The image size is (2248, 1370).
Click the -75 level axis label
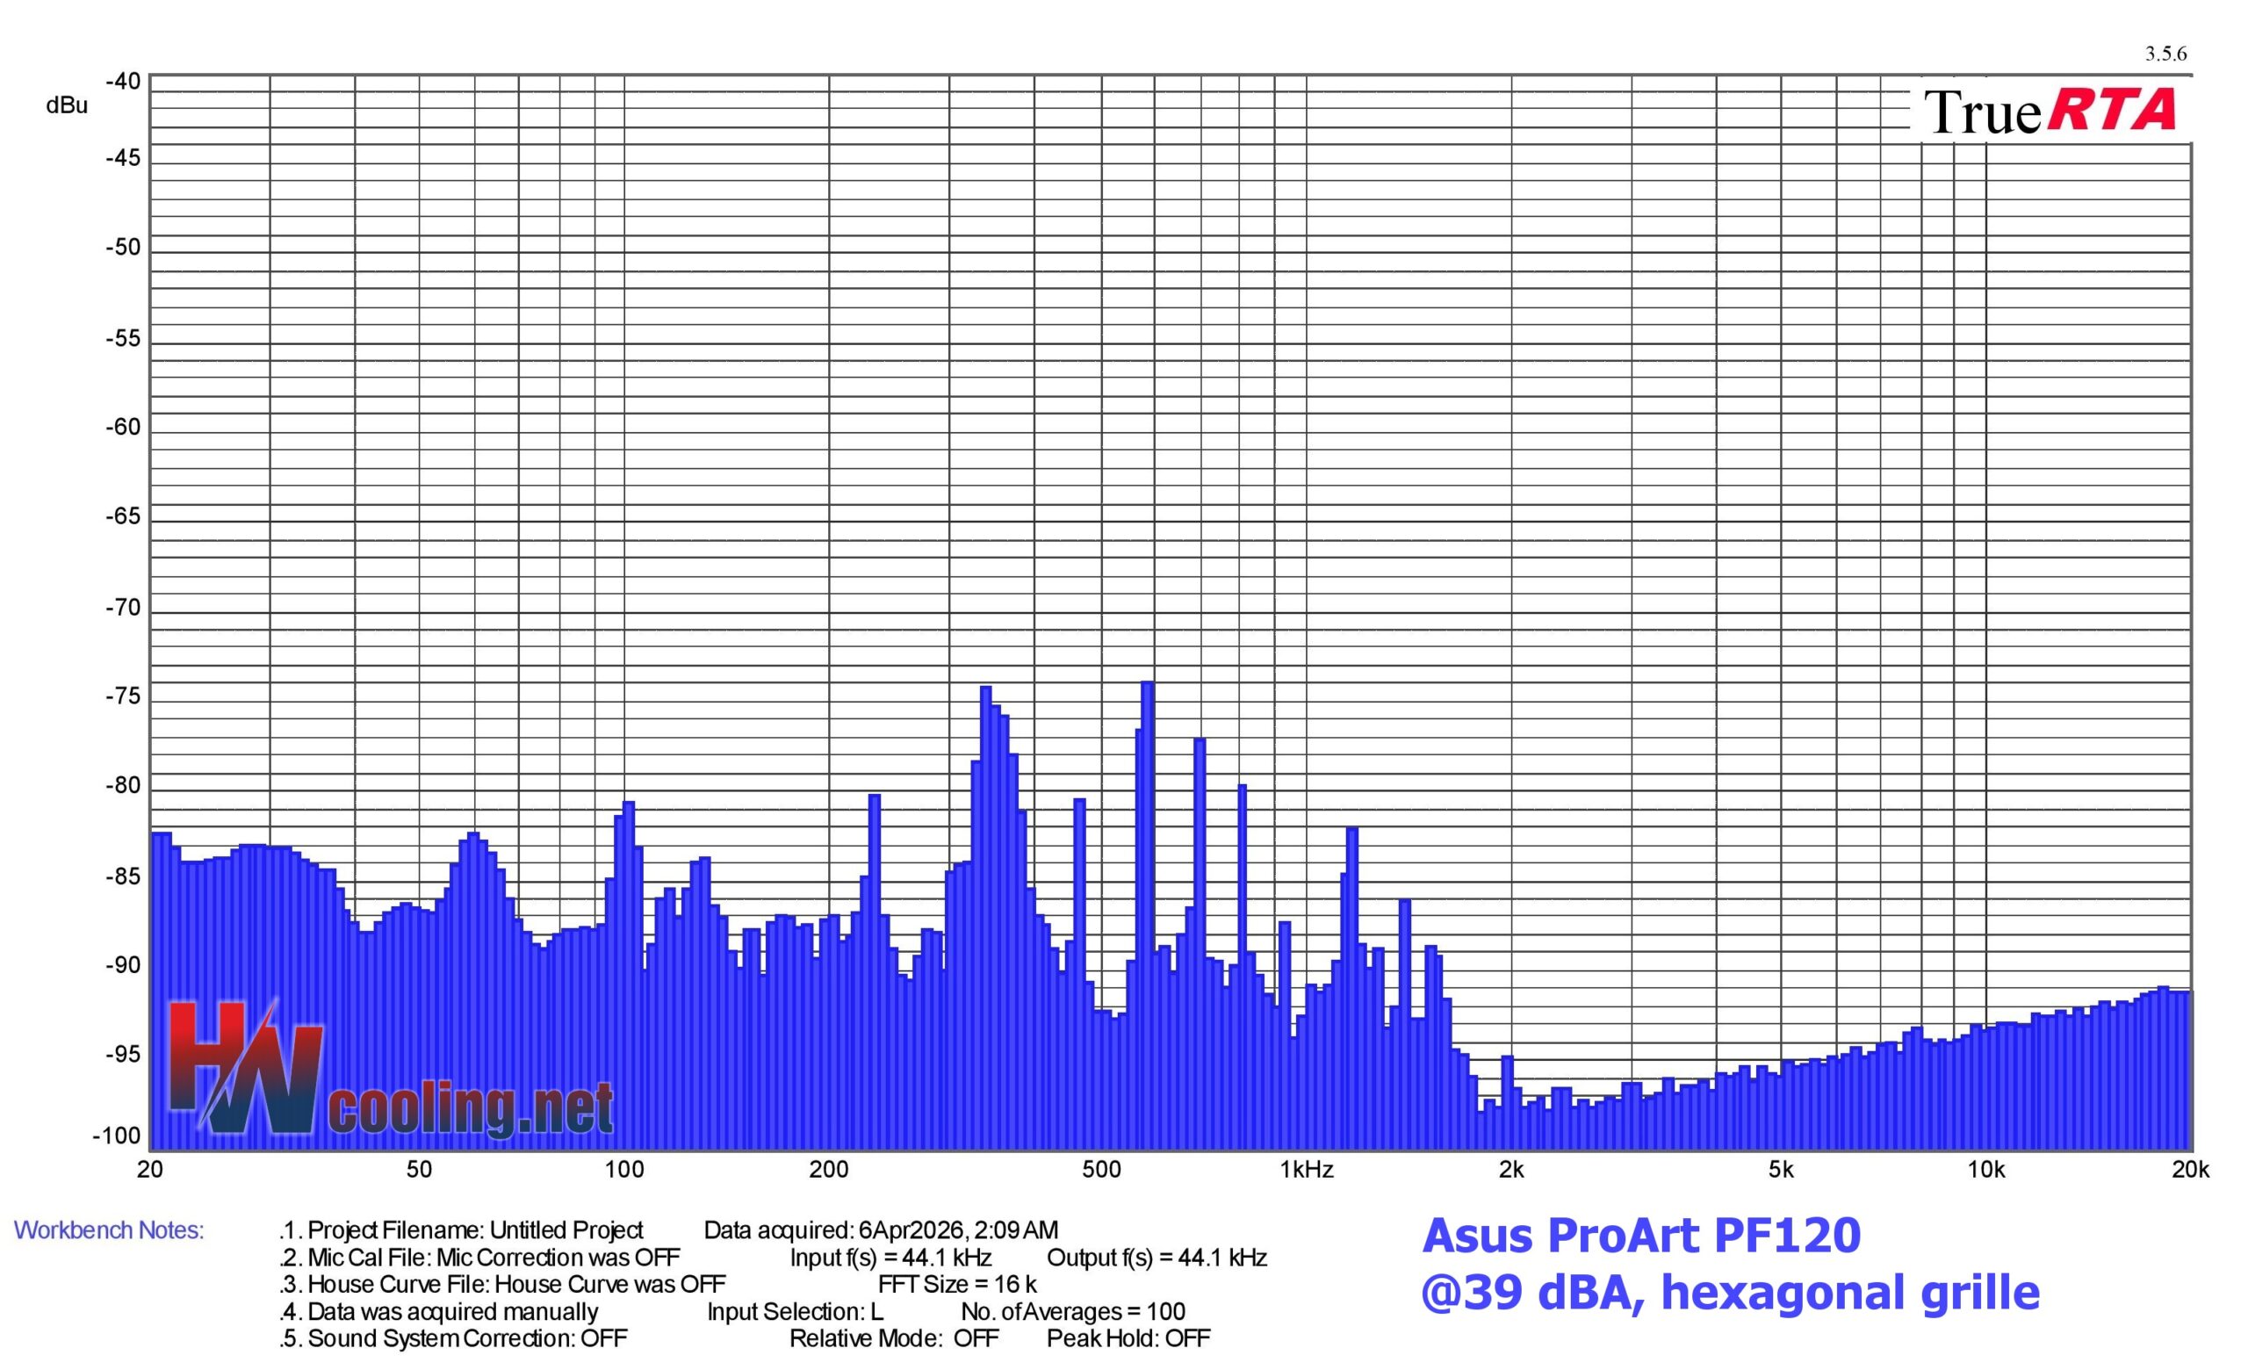coord(123,697)
